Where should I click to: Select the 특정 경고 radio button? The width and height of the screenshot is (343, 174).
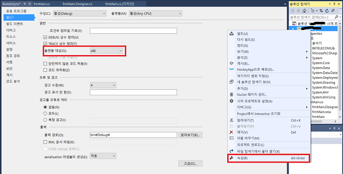(45, 120)
